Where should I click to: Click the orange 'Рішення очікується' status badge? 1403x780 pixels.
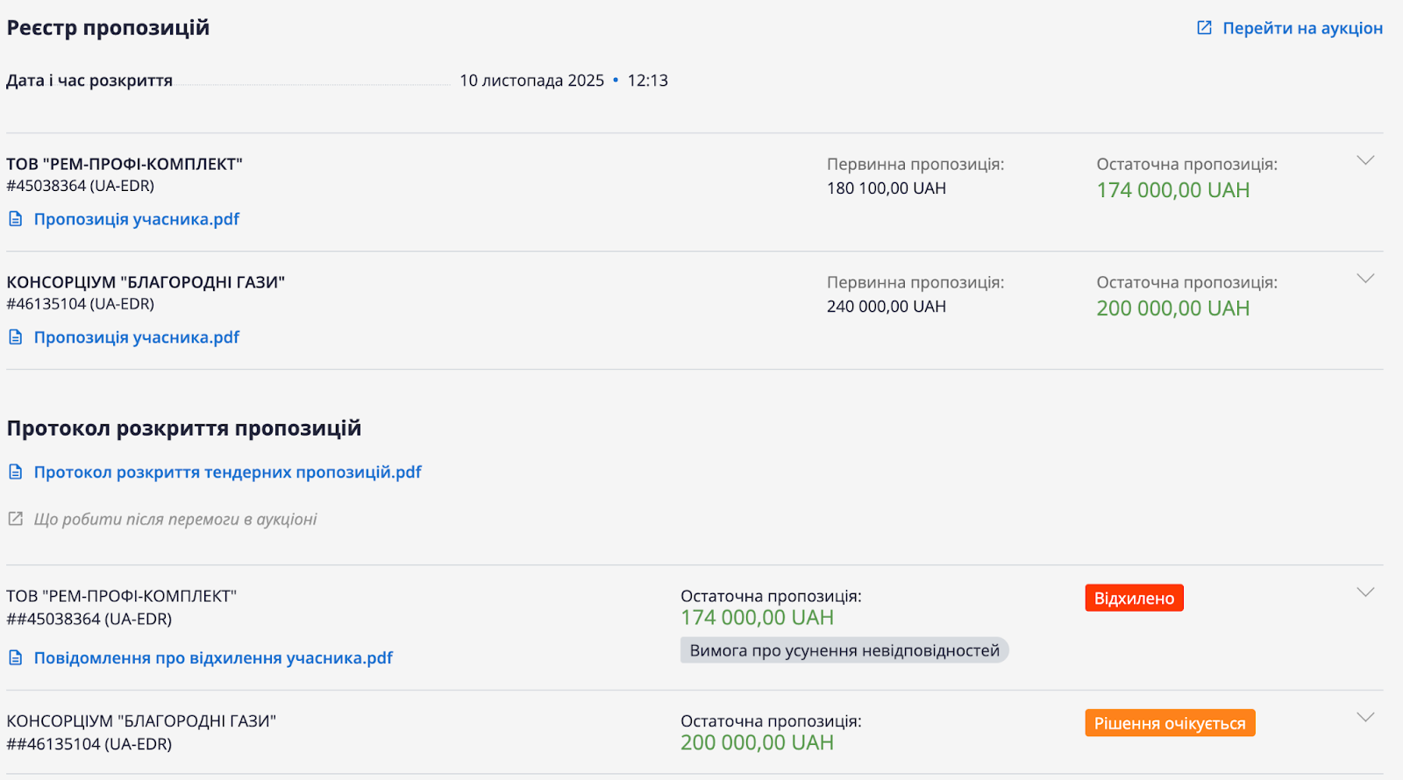pyautogui.click(x=1170, y=723)
